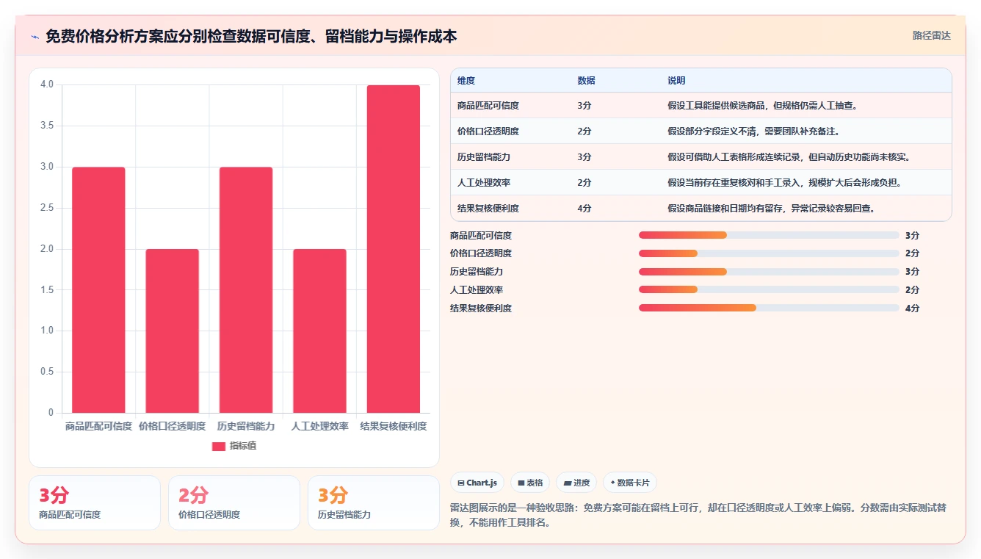Click the chart x-axis label 结果复核便利度
The width and height of the screenshot is (981, 559).
[x=394, y=426]
